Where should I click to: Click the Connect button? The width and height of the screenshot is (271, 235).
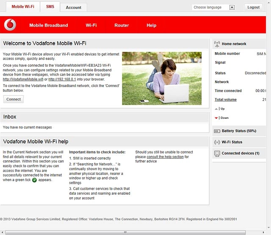coord(14,99)
